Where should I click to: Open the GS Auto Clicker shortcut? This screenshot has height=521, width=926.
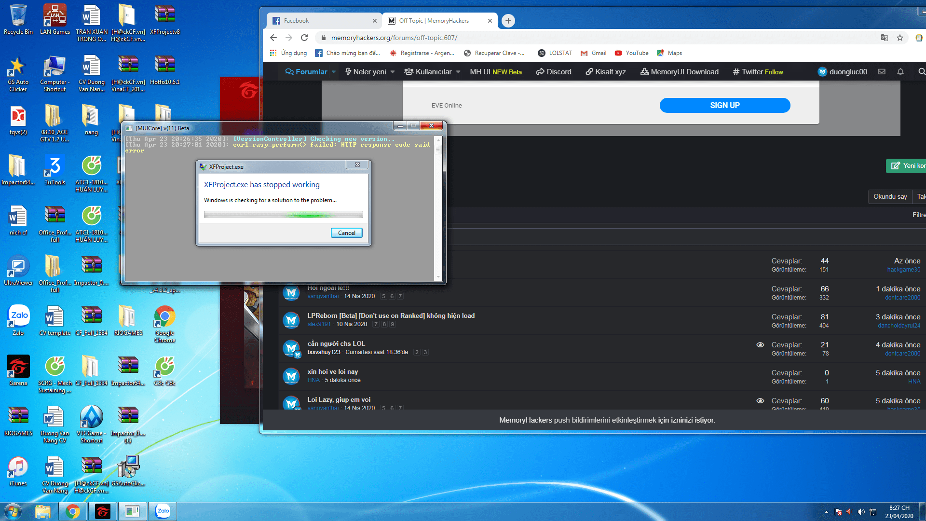pos(18,73)
